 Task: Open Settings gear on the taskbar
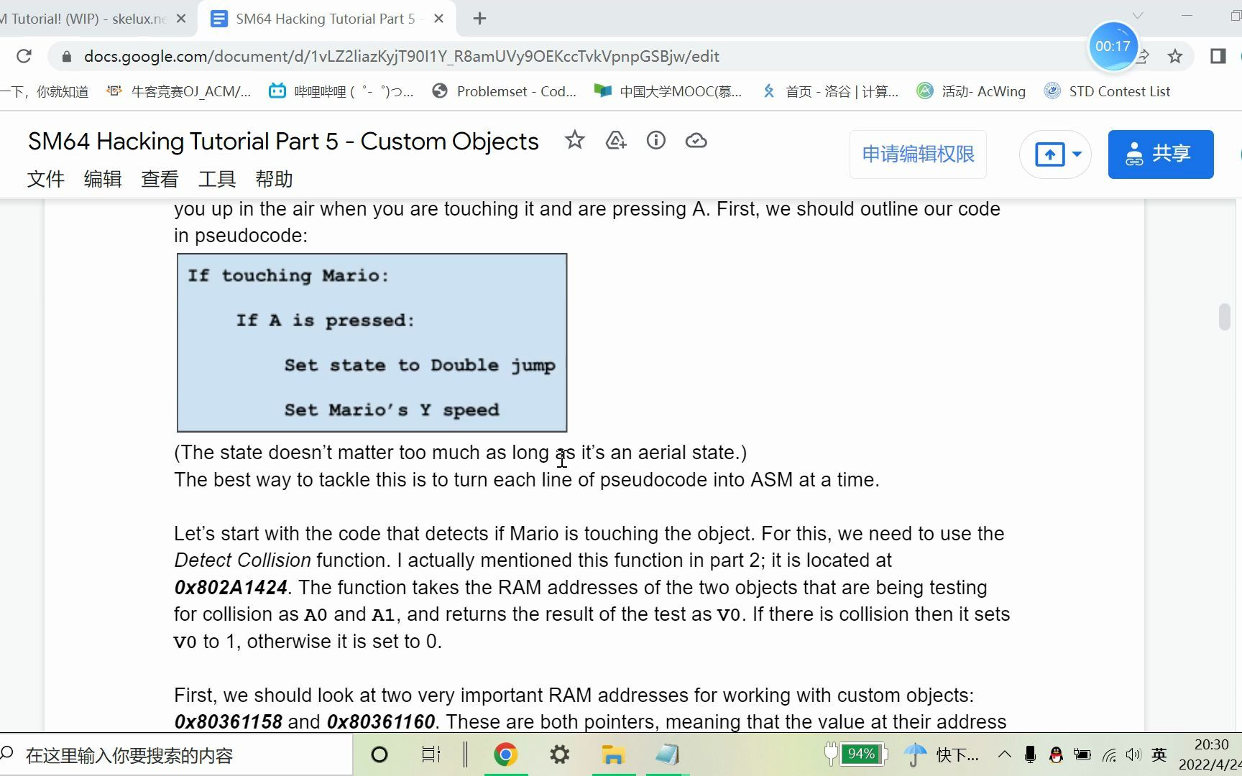coord(559,754)
